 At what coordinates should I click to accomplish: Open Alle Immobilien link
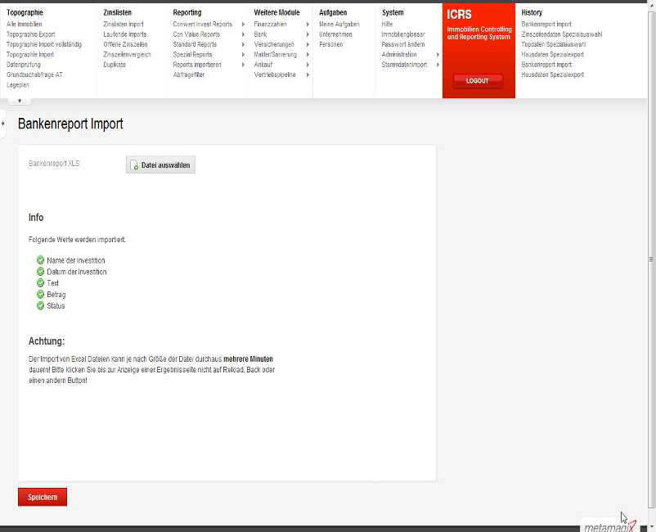(x=25, y=25)
